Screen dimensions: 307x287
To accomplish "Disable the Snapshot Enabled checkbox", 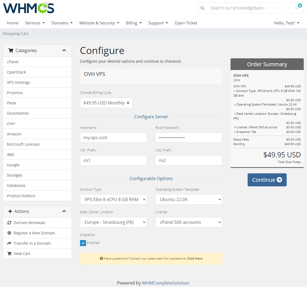I will pyautogui.click(x=83, y=243).
